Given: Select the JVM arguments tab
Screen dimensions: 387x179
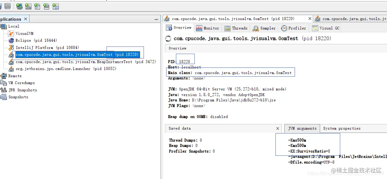Looking at the screenshot, I should (302, 128).
